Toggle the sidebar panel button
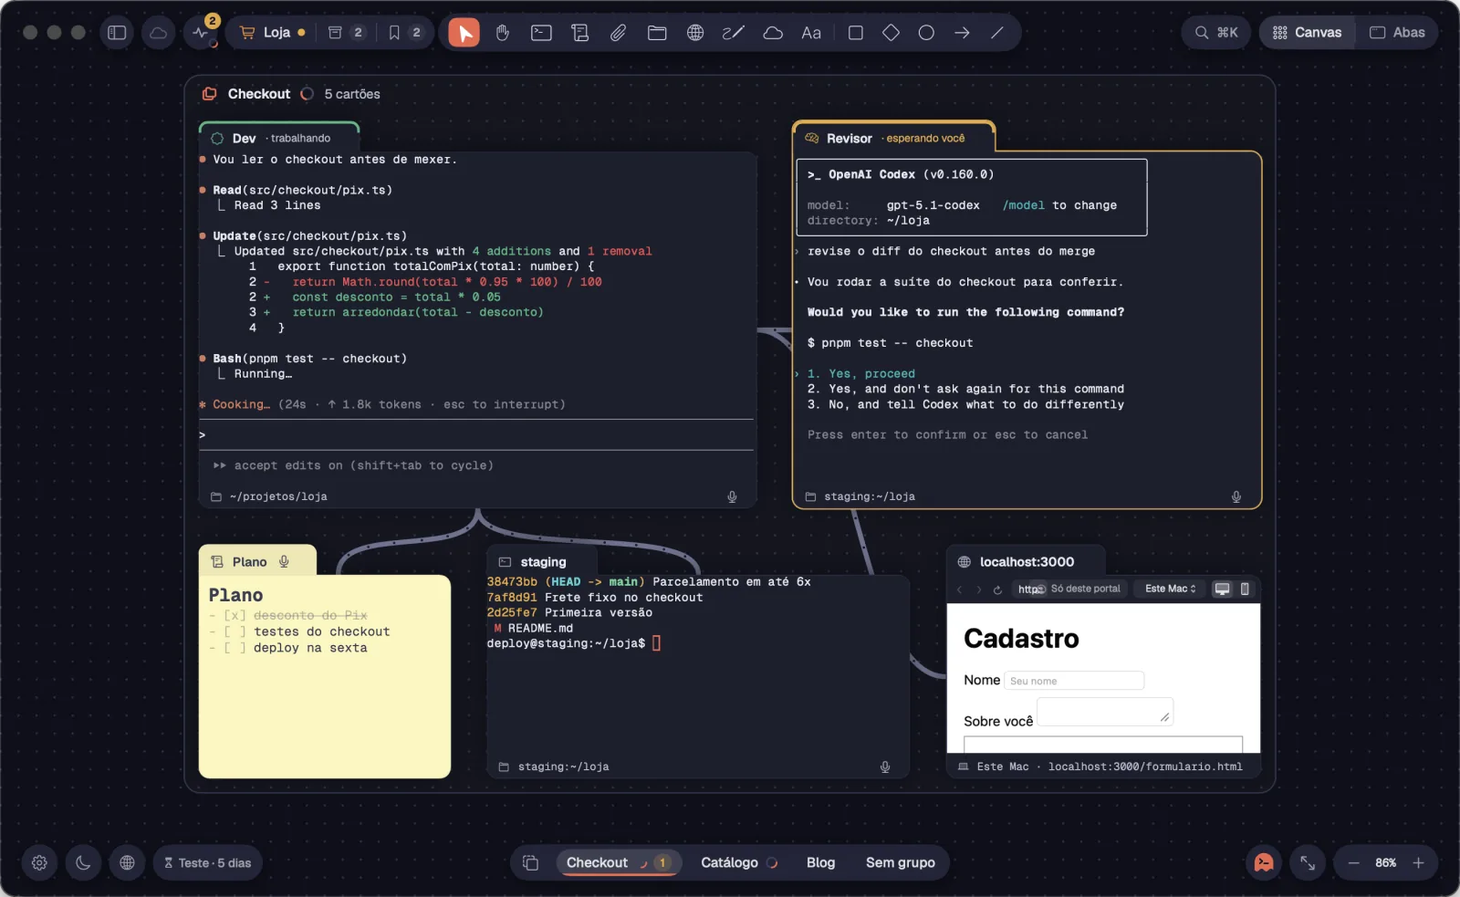Viewport: 1460px width, 897px height. click(117, 33)
